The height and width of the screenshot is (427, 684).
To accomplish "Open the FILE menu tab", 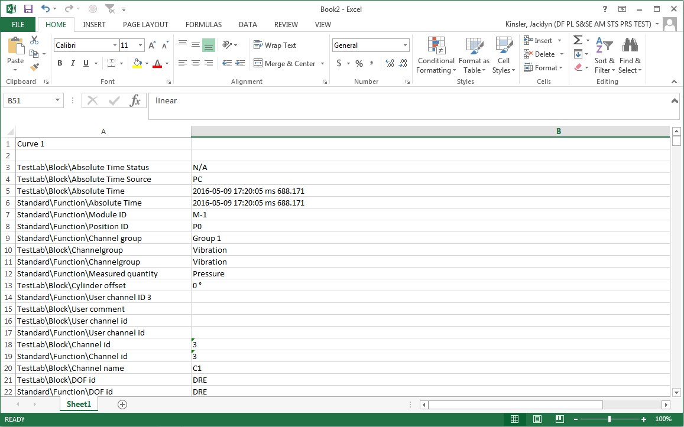I will pos(18,25).
